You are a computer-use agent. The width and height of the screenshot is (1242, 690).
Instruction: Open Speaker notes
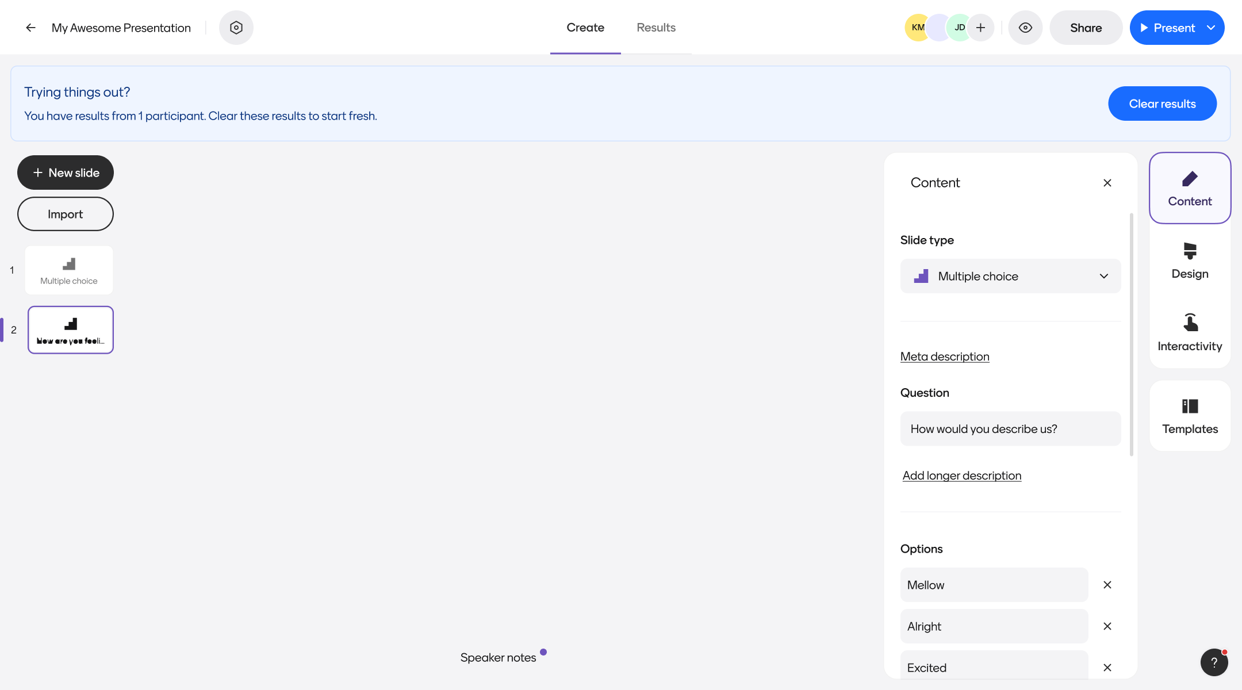coord(498,657)
